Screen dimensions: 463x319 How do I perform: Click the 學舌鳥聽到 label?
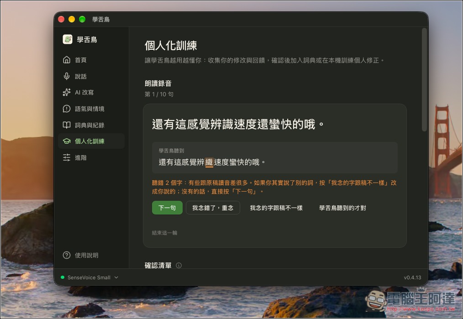[x=171, y=151]
